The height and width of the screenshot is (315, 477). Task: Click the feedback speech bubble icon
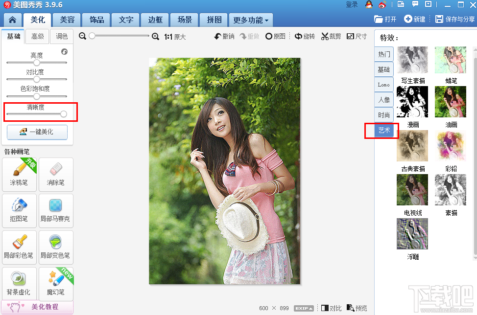415,4
